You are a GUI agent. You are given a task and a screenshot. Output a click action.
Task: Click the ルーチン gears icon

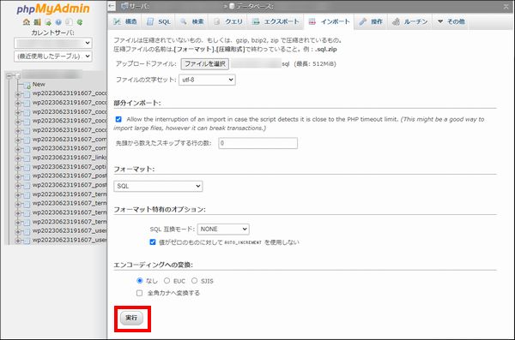pyautogui.click(x=396, y=21)
